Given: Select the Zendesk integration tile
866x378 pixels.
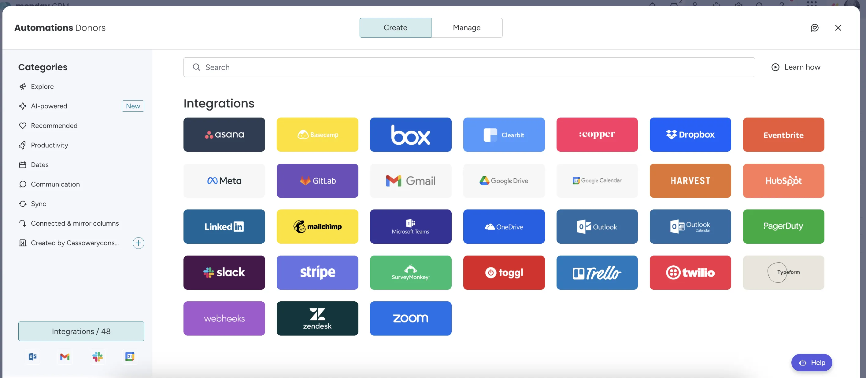Looking at the screenshot, I should (317, 318).
